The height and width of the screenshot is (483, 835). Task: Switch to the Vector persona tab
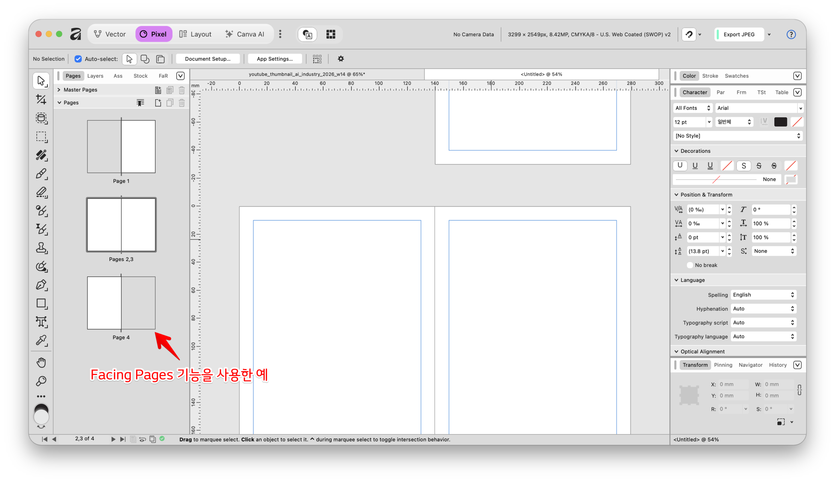110,34
